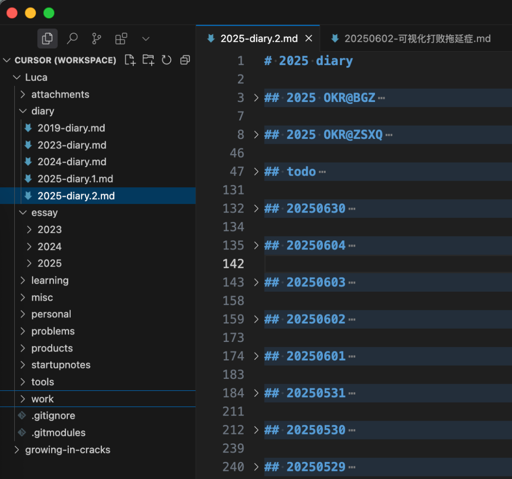Unfold the 2025 OKR@BGZ section
Image resolution: width=512 pixels, height=479 pixels.
pyautogui.click(x=256, y=98)
